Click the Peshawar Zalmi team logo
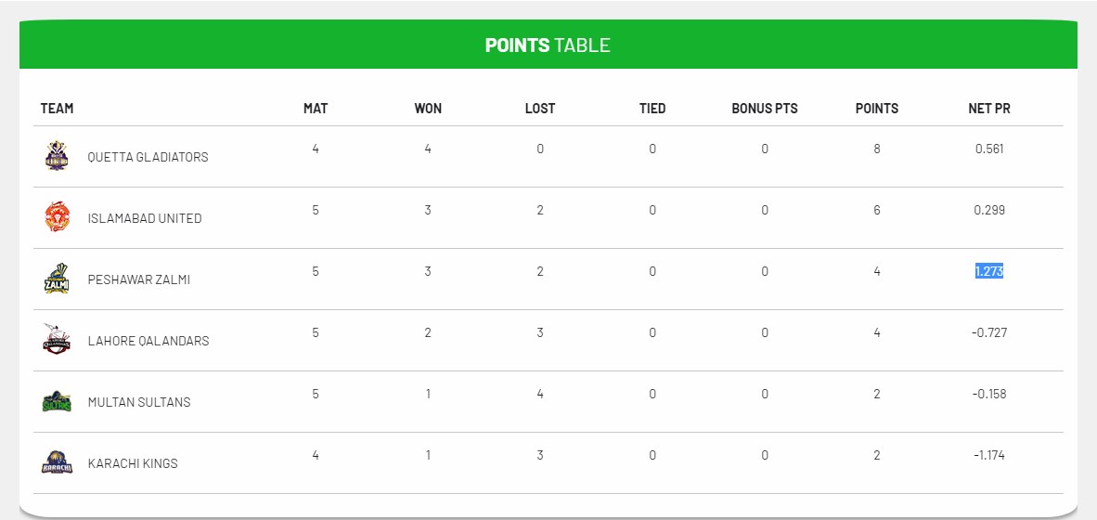This screenshot has width=1097, height=520. point(57,278)
